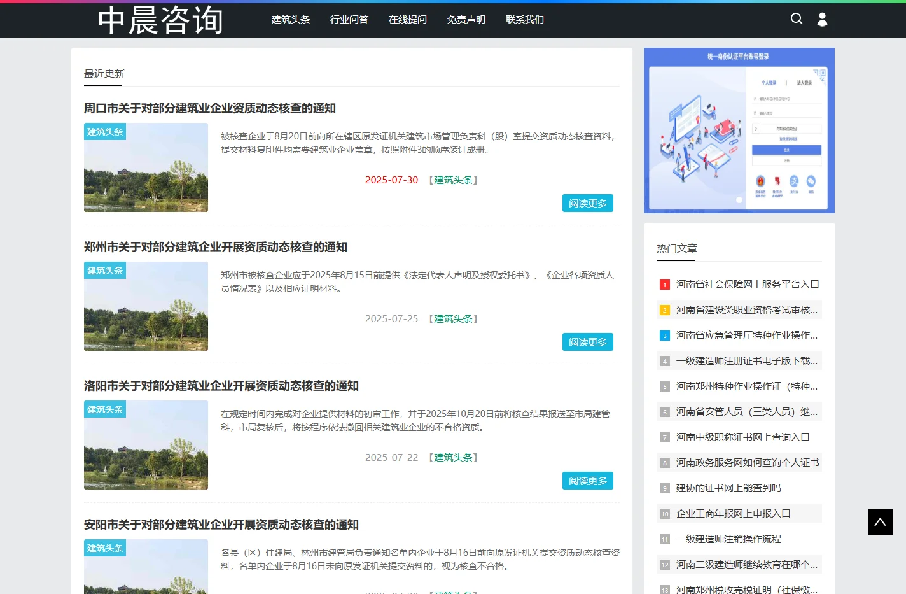
Task: Go to 行业问答 in the navigation
Action: click(349, 20)
